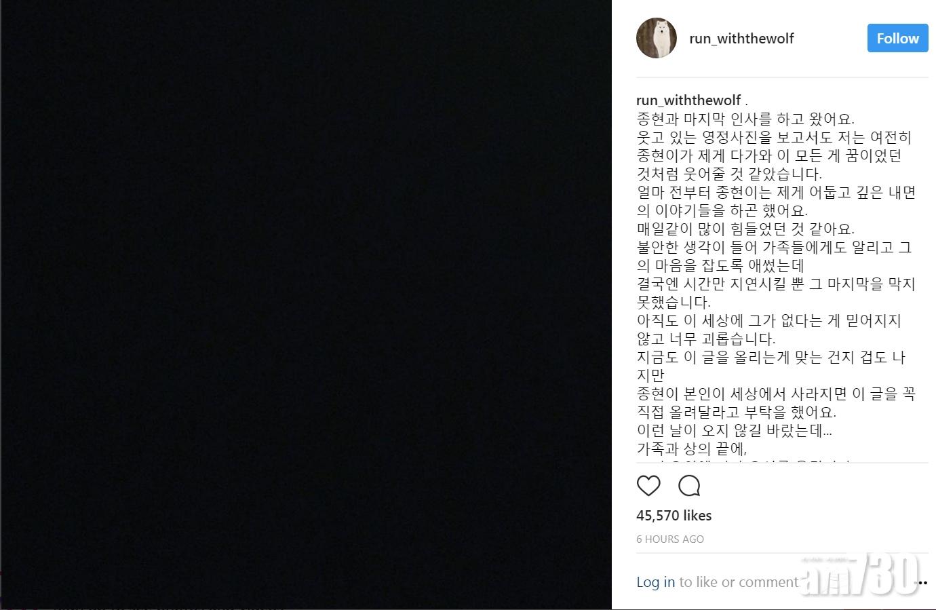Open comments via the speech bubble icon

[x=689, y=486]
